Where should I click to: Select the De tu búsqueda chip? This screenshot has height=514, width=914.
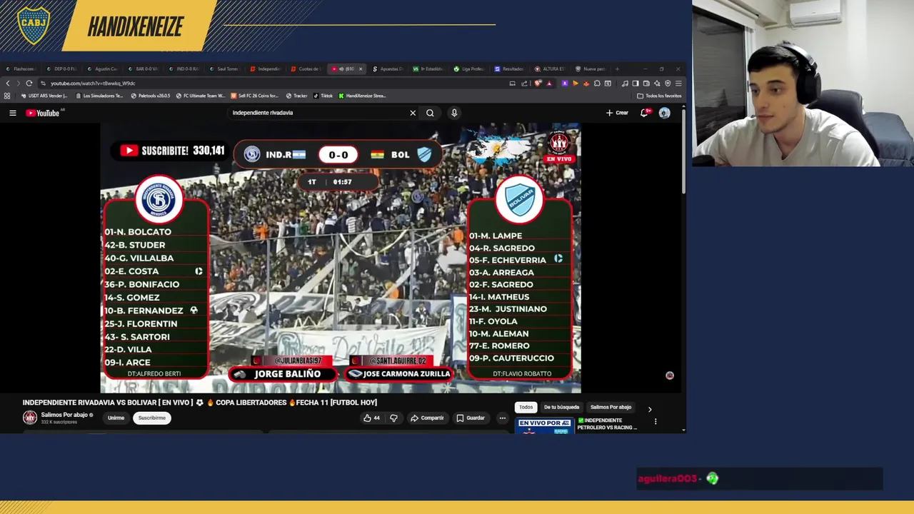click(562, 407)
